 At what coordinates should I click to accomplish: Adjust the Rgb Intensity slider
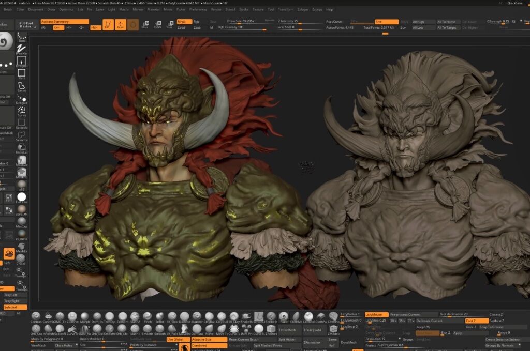[x=242, y=28]
